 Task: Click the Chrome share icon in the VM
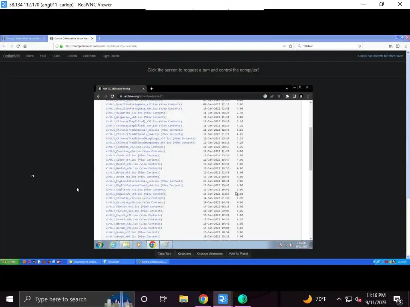pos(272,96)
